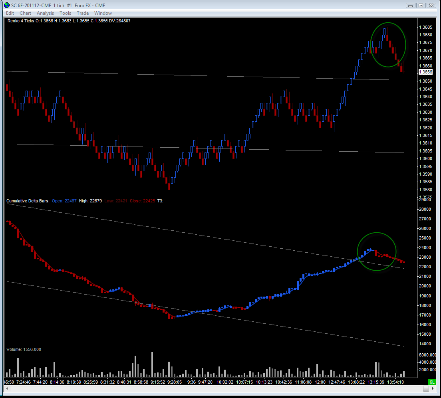Click the 13:54:10 time axis label
441x398 pixels.
(395, 382)
